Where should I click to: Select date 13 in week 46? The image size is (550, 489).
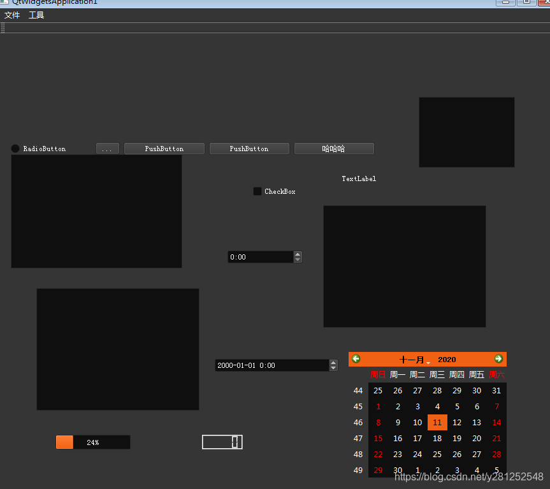[x=477, y=422]
